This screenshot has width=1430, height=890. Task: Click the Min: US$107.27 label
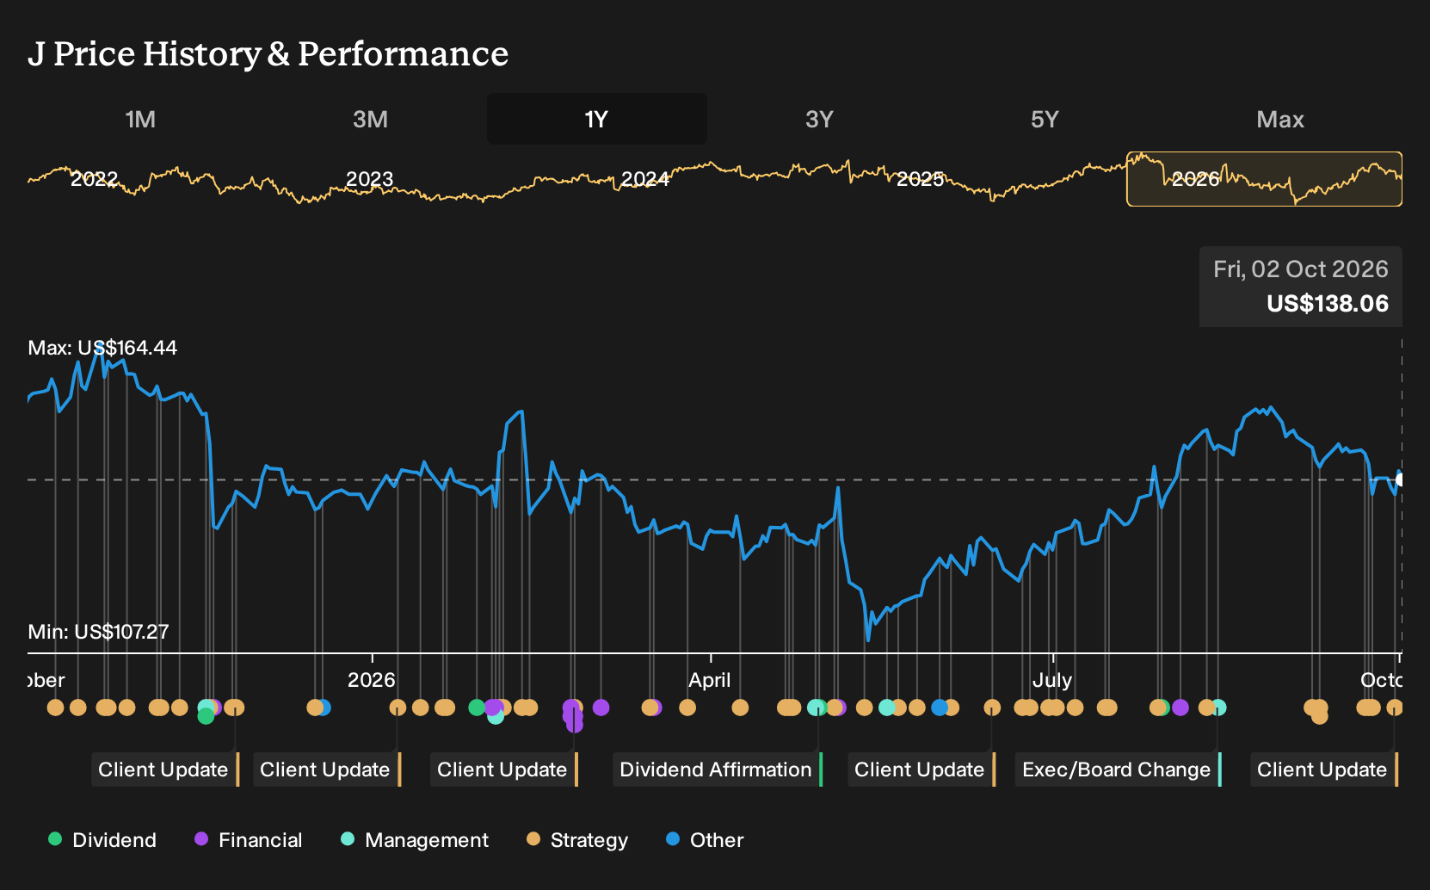[98, 632]
